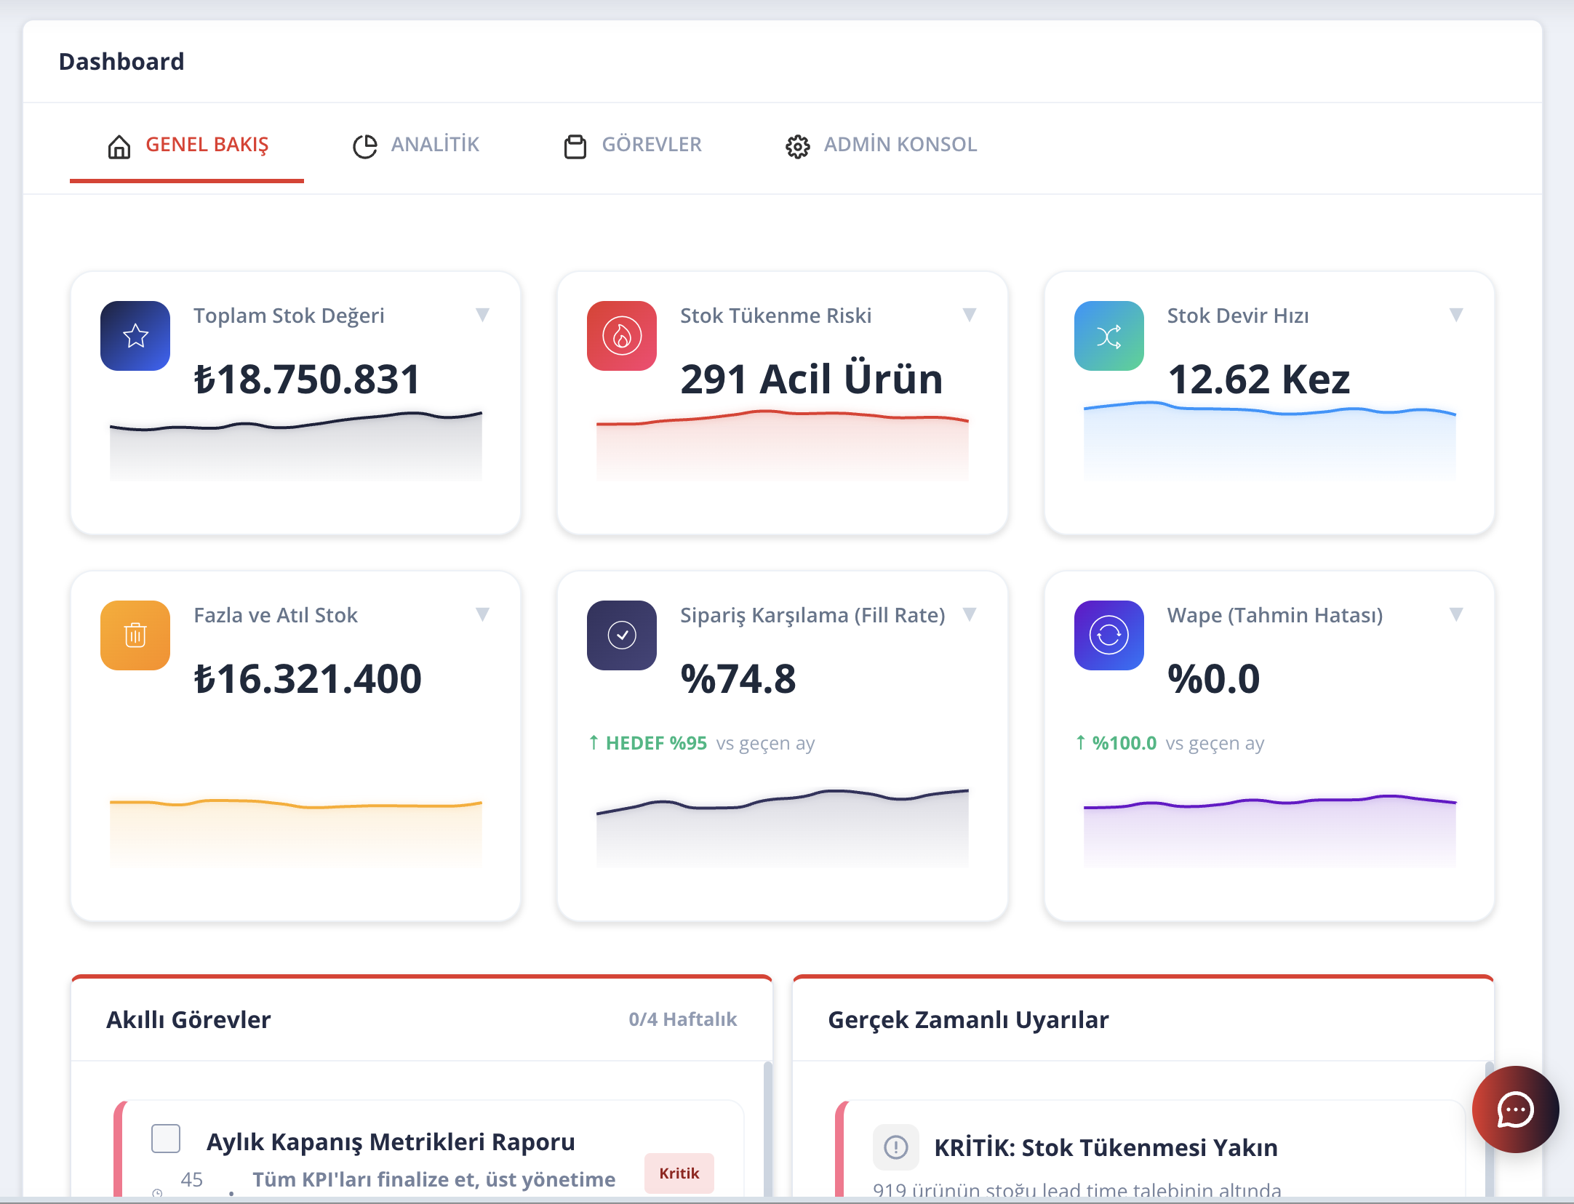1574x1204 pixels.
Task: Click the Kritik badge on the task
Action: 679,1173
